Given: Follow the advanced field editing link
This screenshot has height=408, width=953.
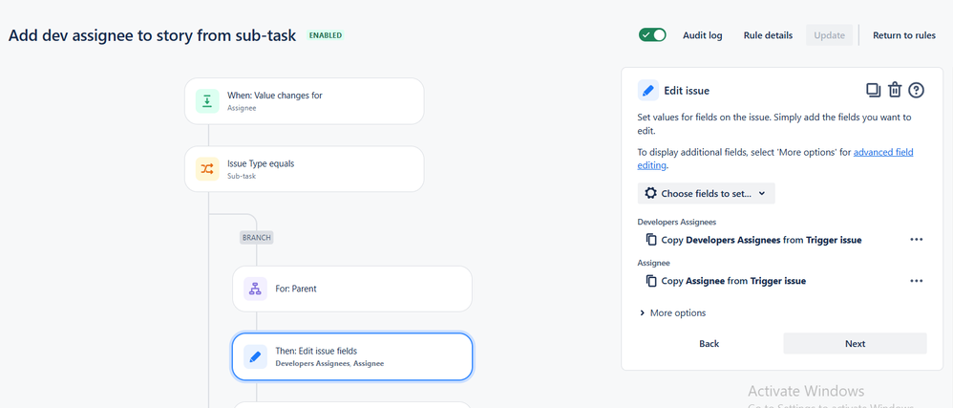Looking at the screenshot, I should click(x=775, y=159).
